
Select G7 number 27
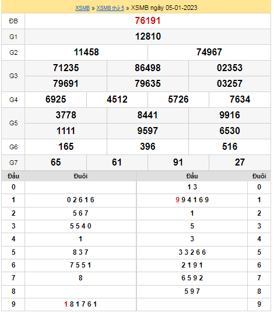pos(240,162)
